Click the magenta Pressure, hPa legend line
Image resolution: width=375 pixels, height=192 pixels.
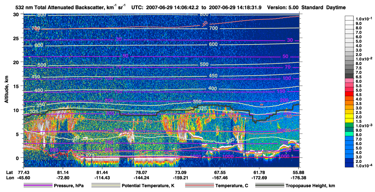click(38, 186)
